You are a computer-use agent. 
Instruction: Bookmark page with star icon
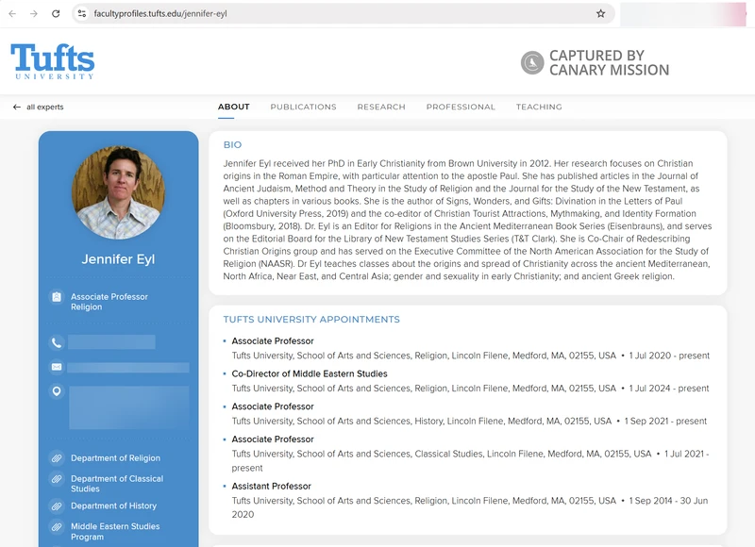click(600, 14)
